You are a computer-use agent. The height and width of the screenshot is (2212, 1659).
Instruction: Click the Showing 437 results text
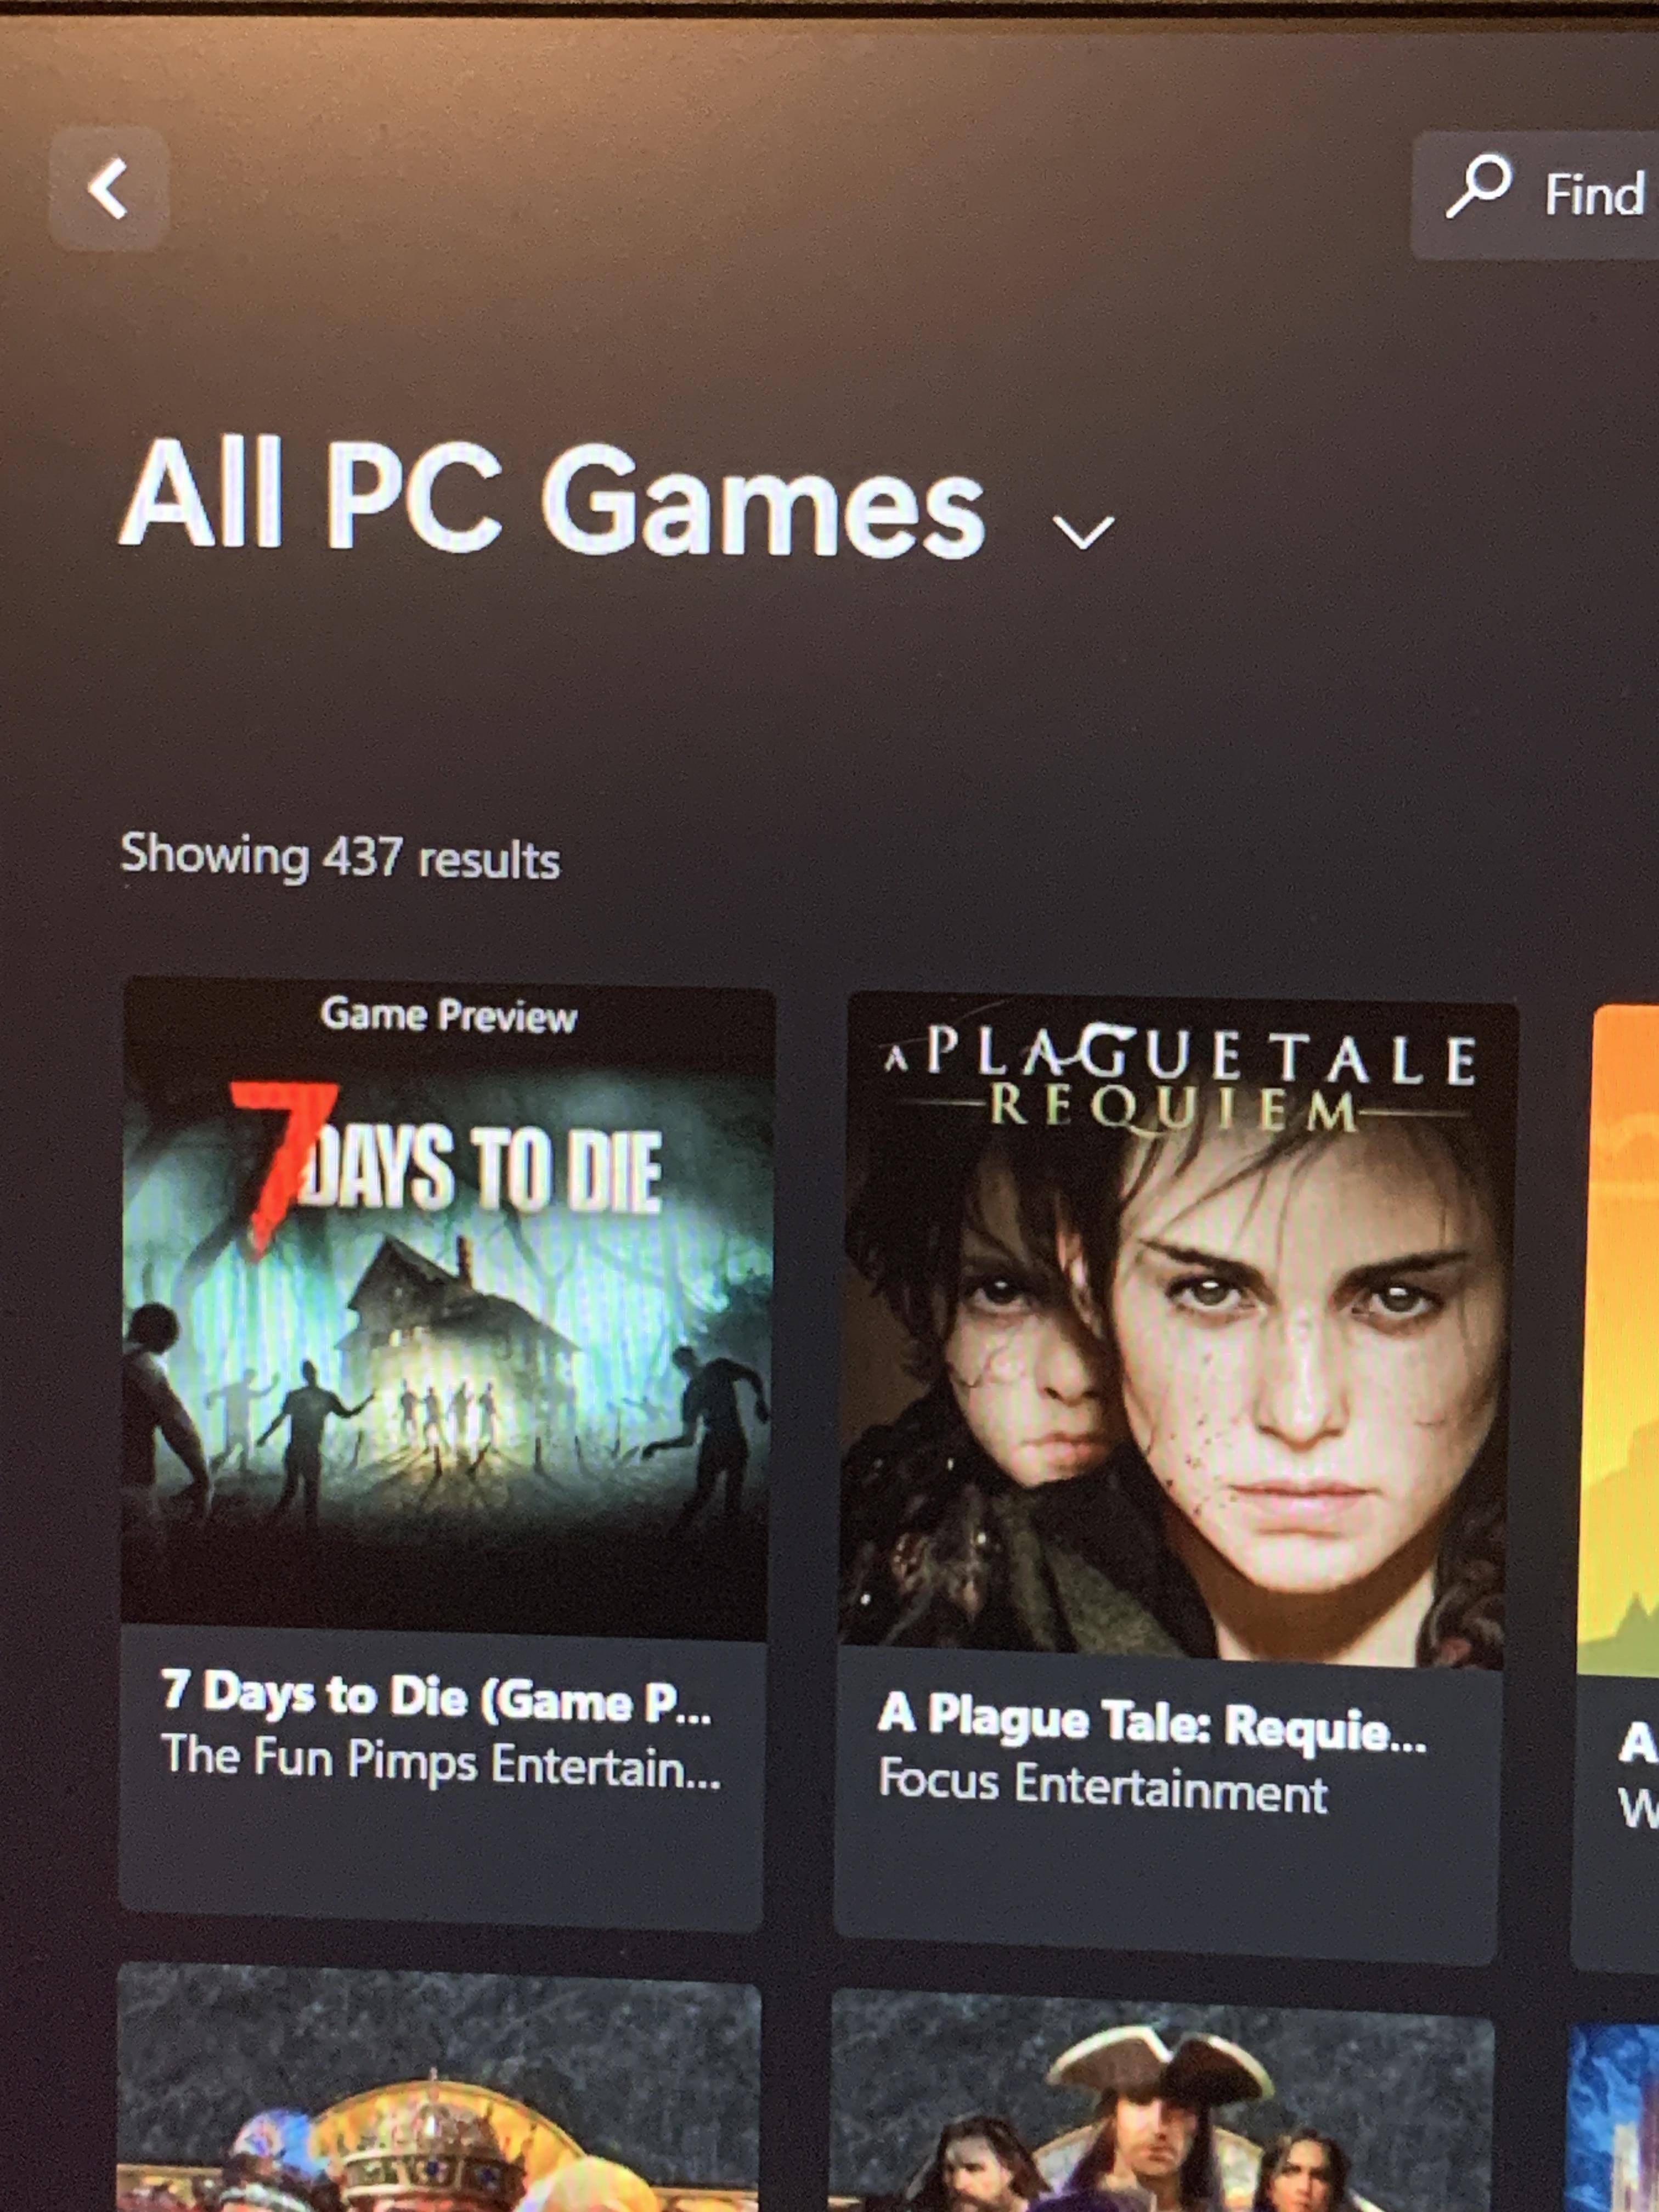[340, 857]
